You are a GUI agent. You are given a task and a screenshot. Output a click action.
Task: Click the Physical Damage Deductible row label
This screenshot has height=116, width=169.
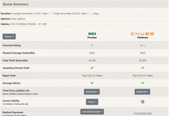(x=19, y=53)
